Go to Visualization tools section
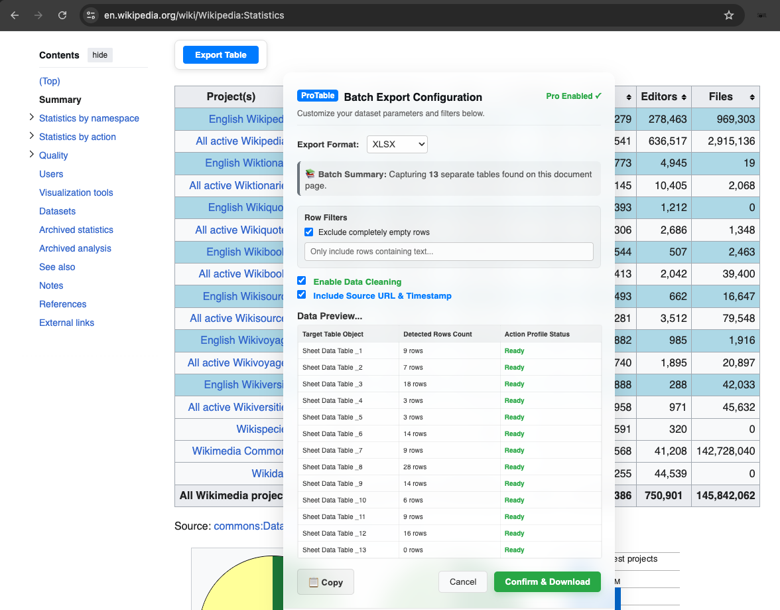Viewport: 780px width, 610px height. 76,192
